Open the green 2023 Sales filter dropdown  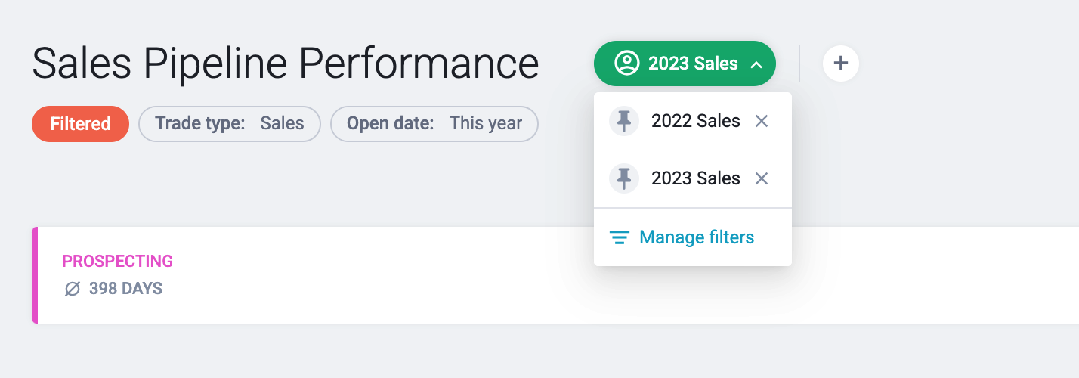[x=685, y=64]
